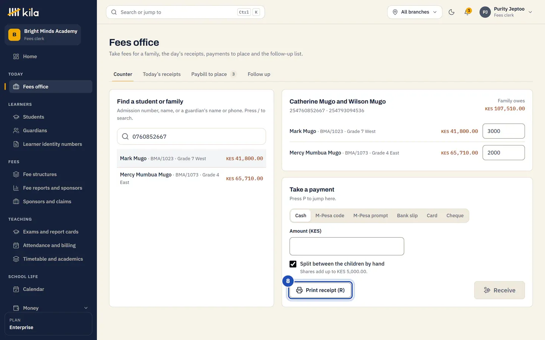Go to the Follow up tab

click(x=259, y=74)
